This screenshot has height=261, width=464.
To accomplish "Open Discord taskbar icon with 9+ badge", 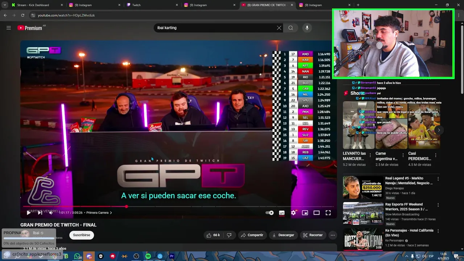I will point(89,256).
